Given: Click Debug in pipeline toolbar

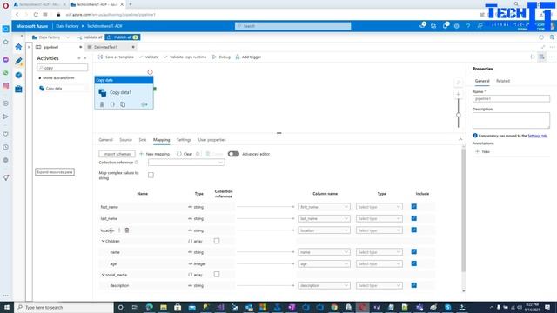Looking at the screenshot, I should (x=221, y=57).
